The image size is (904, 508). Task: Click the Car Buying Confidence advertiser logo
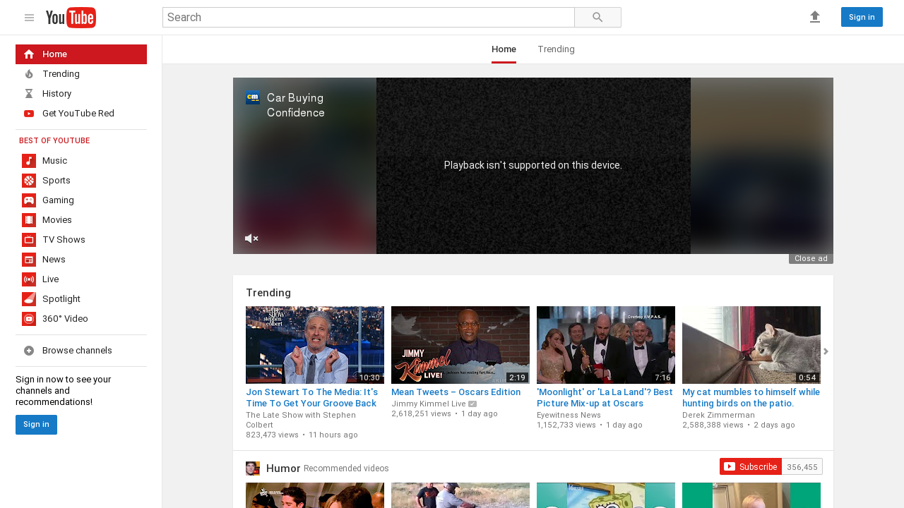tap(253, 97)
